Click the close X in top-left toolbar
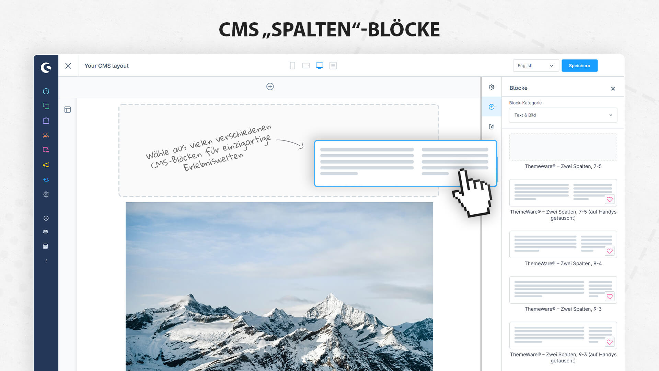This screenshot has height=371, width=659. click(68, 65)
